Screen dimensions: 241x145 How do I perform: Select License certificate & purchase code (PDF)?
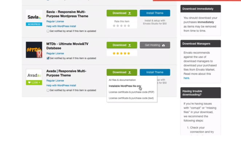tap(131, 92)
